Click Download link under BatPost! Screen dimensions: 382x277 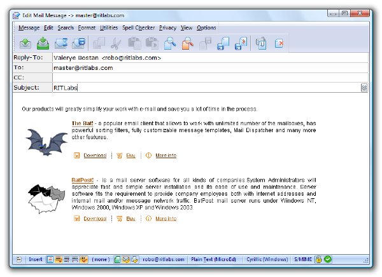pos(95,219)
